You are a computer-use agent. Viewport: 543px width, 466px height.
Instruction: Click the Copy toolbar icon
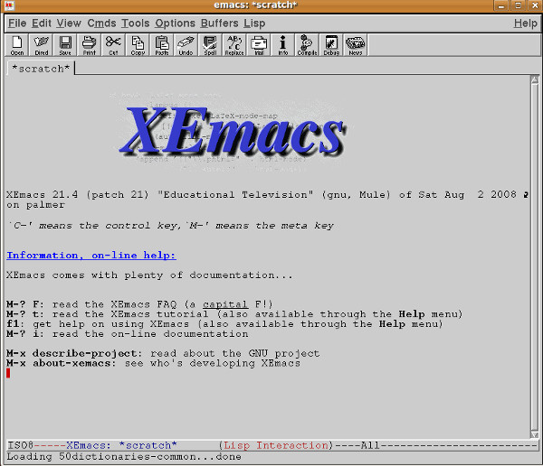tap(138, 45)
